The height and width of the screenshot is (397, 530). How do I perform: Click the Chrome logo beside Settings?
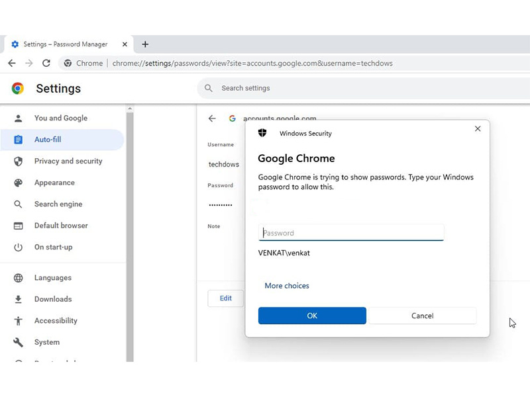(x=18, y=89)
